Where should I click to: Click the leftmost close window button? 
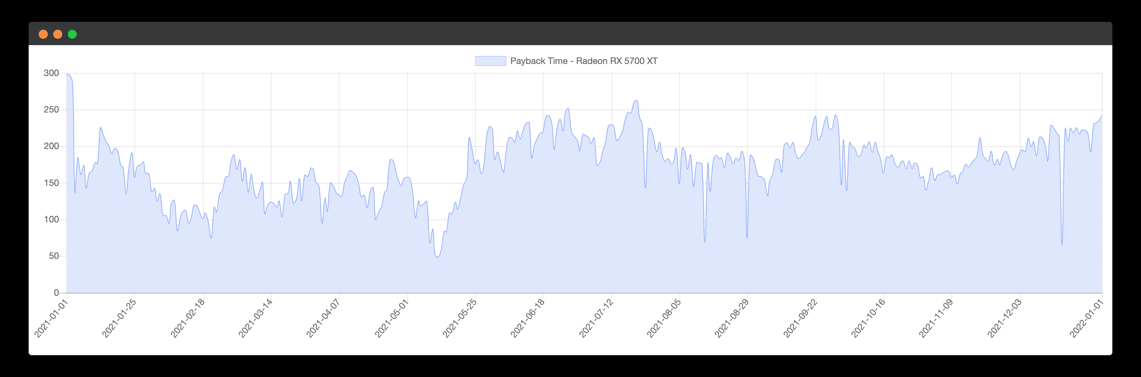[43, 35]
